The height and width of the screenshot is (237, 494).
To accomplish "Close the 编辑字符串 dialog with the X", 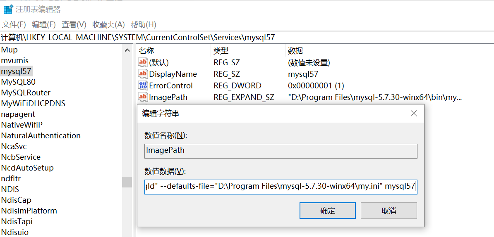I will [x=414, y=114].
